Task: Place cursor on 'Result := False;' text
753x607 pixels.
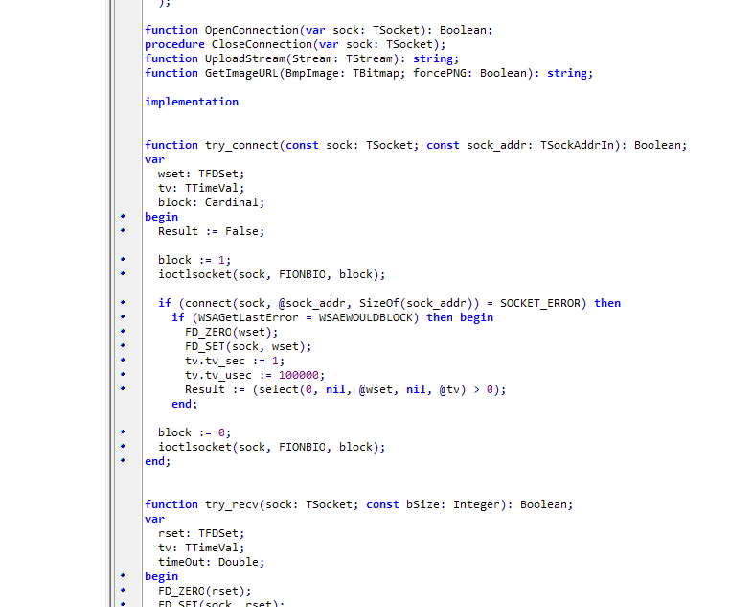Action: (212, 232)
